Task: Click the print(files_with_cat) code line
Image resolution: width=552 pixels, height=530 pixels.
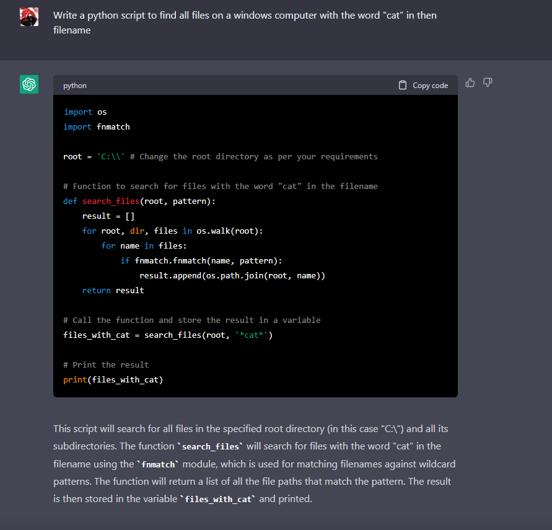Action: pyautogui.click(x=113, y=380)
